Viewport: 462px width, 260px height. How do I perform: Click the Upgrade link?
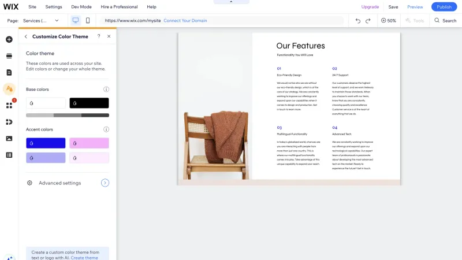[370, 7]
